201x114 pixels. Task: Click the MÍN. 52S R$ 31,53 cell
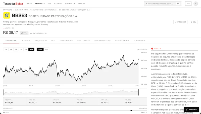click(x=135, y=101)
